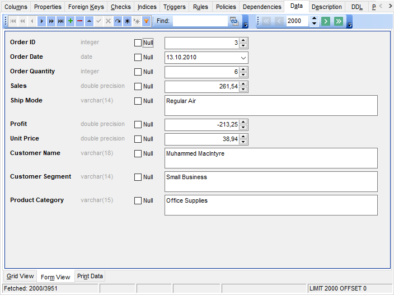Click the green plus insert record icon
Screen dimensions: 394x295
coord(70,21)
